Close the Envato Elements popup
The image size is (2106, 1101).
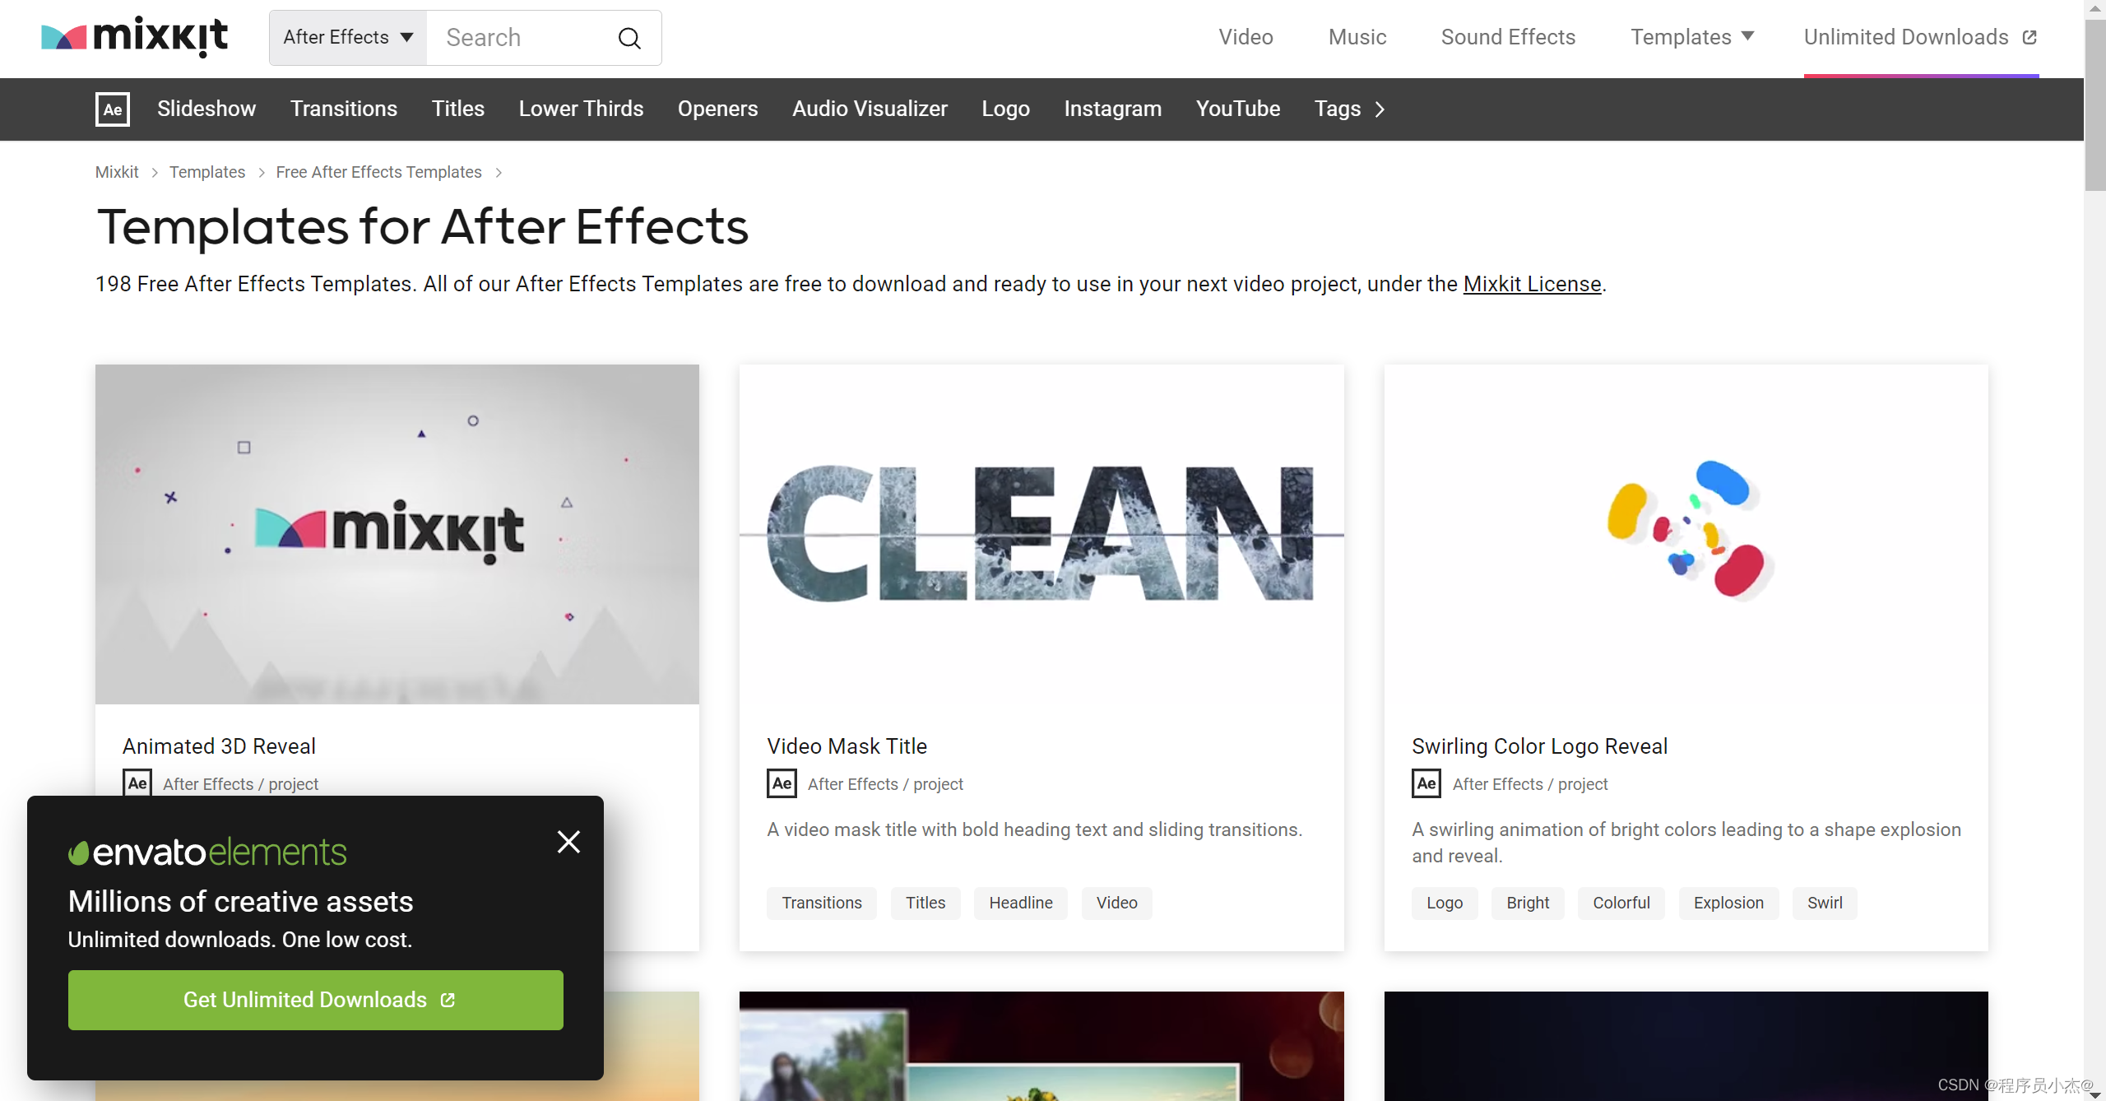click(568, 842)
